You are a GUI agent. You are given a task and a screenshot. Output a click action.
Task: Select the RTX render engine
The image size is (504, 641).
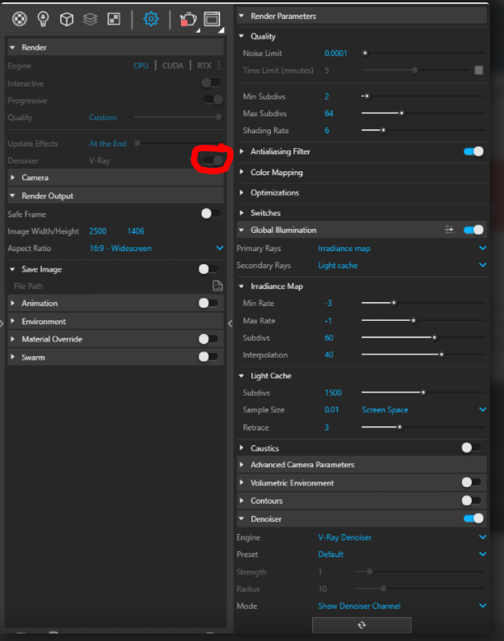[203, 66]
